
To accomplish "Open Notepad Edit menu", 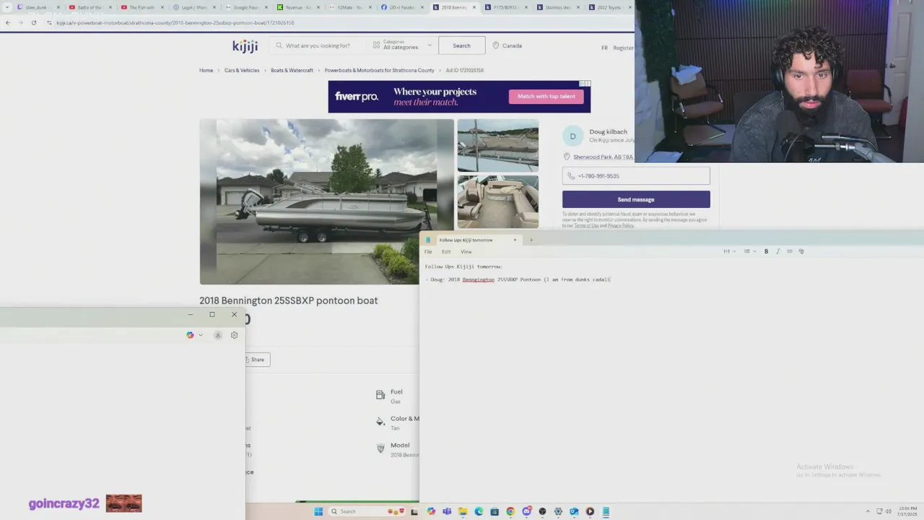I will click(x=446, y=251).
